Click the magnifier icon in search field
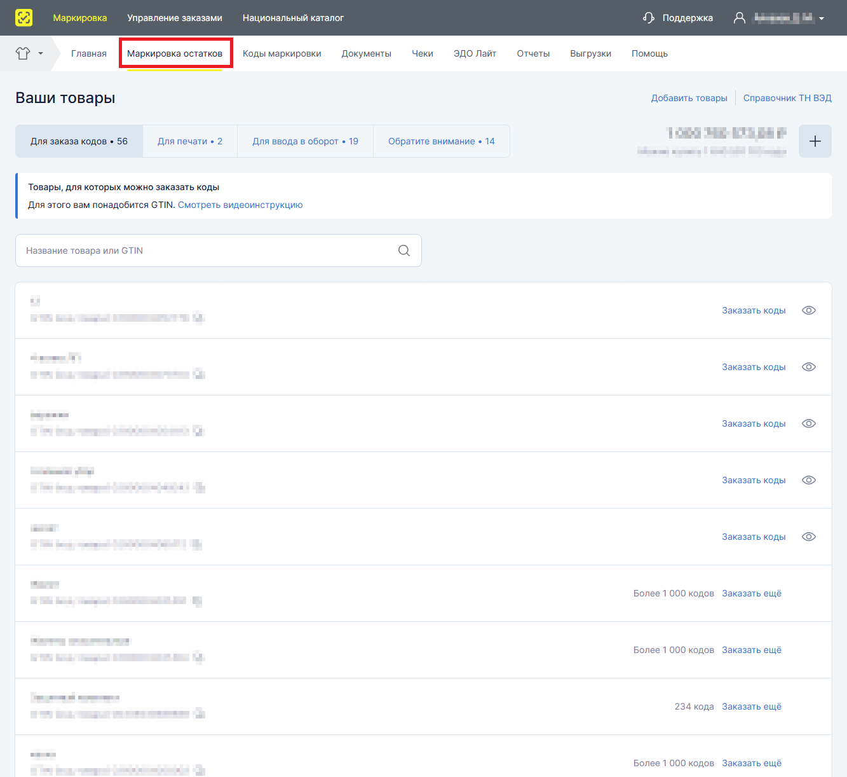847x777 pixels. (x=404, y=251)
